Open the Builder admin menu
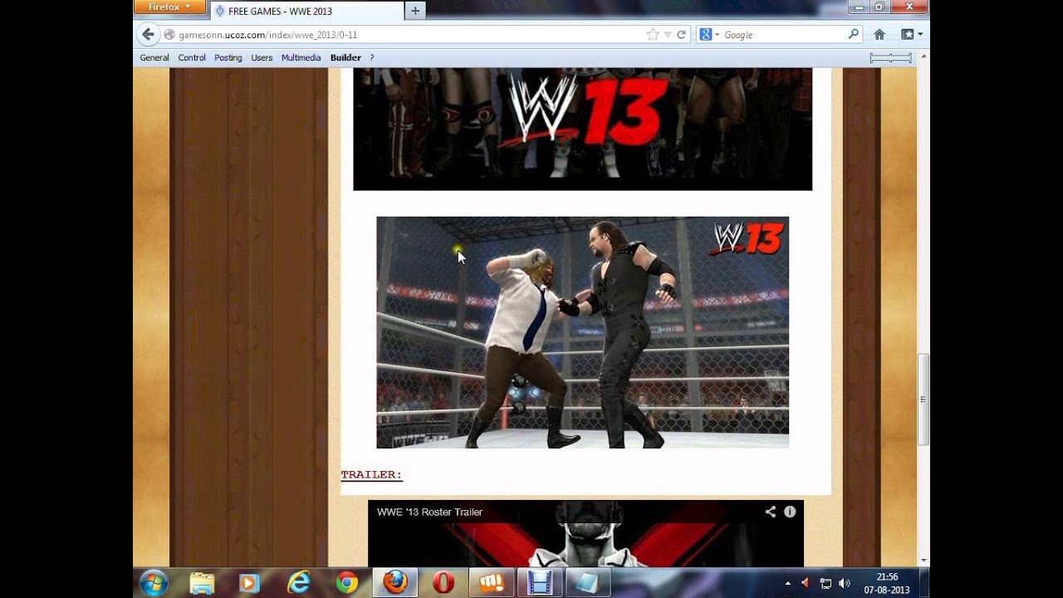Viewport: 1063px width, 598px height. [x=345, y=57]
